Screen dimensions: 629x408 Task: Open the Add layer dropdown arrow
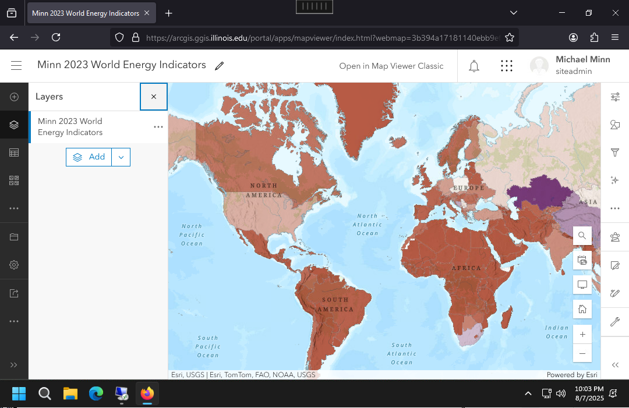click(x=121, y=157)
